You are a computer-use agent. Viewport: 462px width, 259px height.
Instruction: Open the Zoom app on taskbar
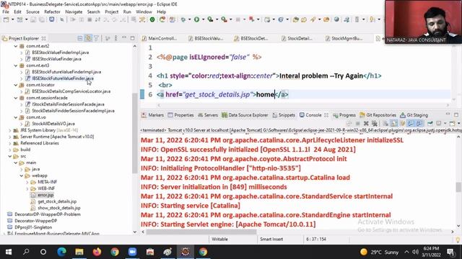(x=132, y=252)
